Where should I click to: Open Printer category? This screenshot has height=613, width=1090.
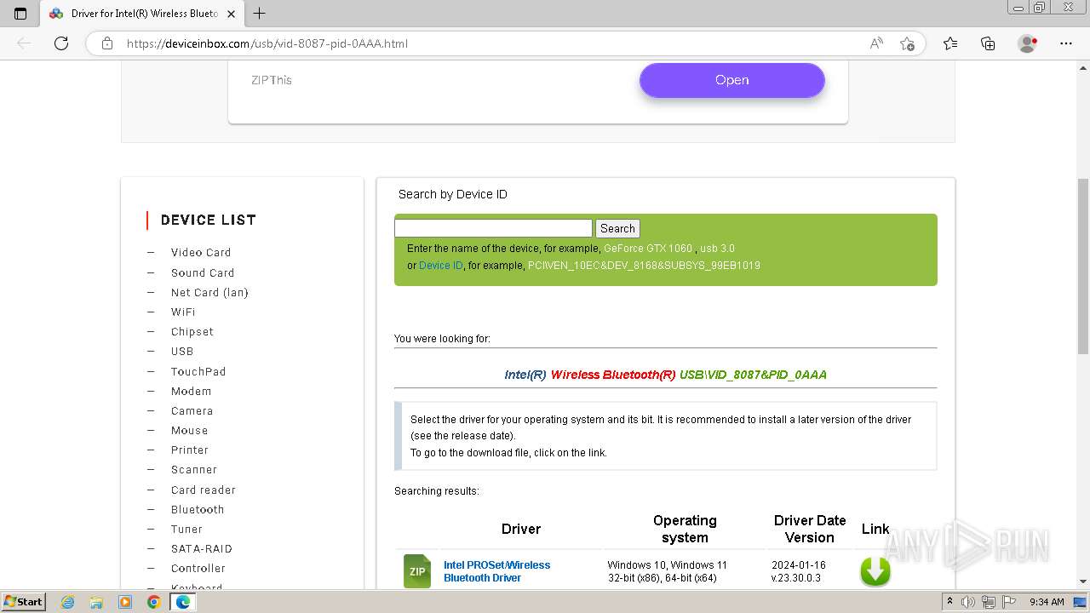[x=190, y=450]
